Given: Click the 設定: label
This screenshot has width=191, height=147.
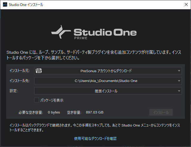Looking at the screenshot, I should click(x=14, y=91).
